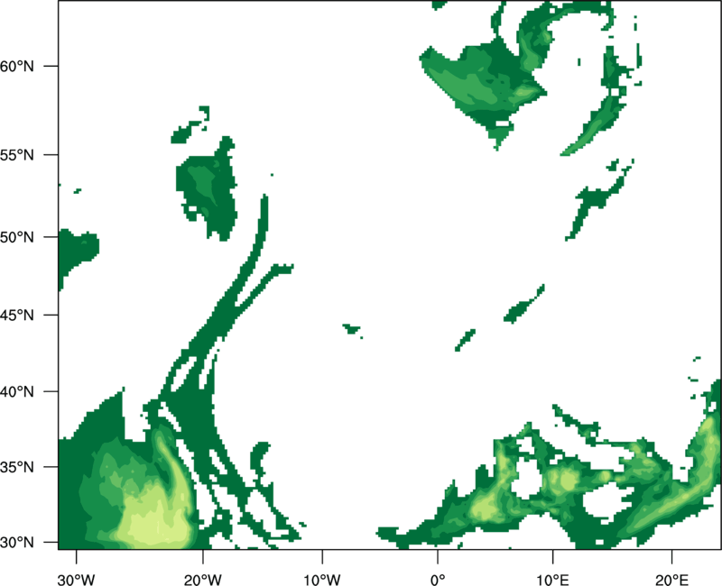The width and height of the screenshot is (722, 586).
Task: Click the 50°N latitude label
Action: click(x=17, y=237)
